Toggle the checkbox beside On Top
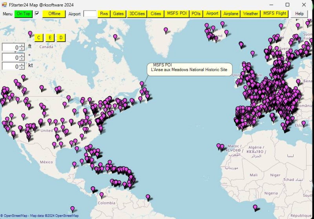The width and height of the screenshot is (314, 219). click(37, 13)
